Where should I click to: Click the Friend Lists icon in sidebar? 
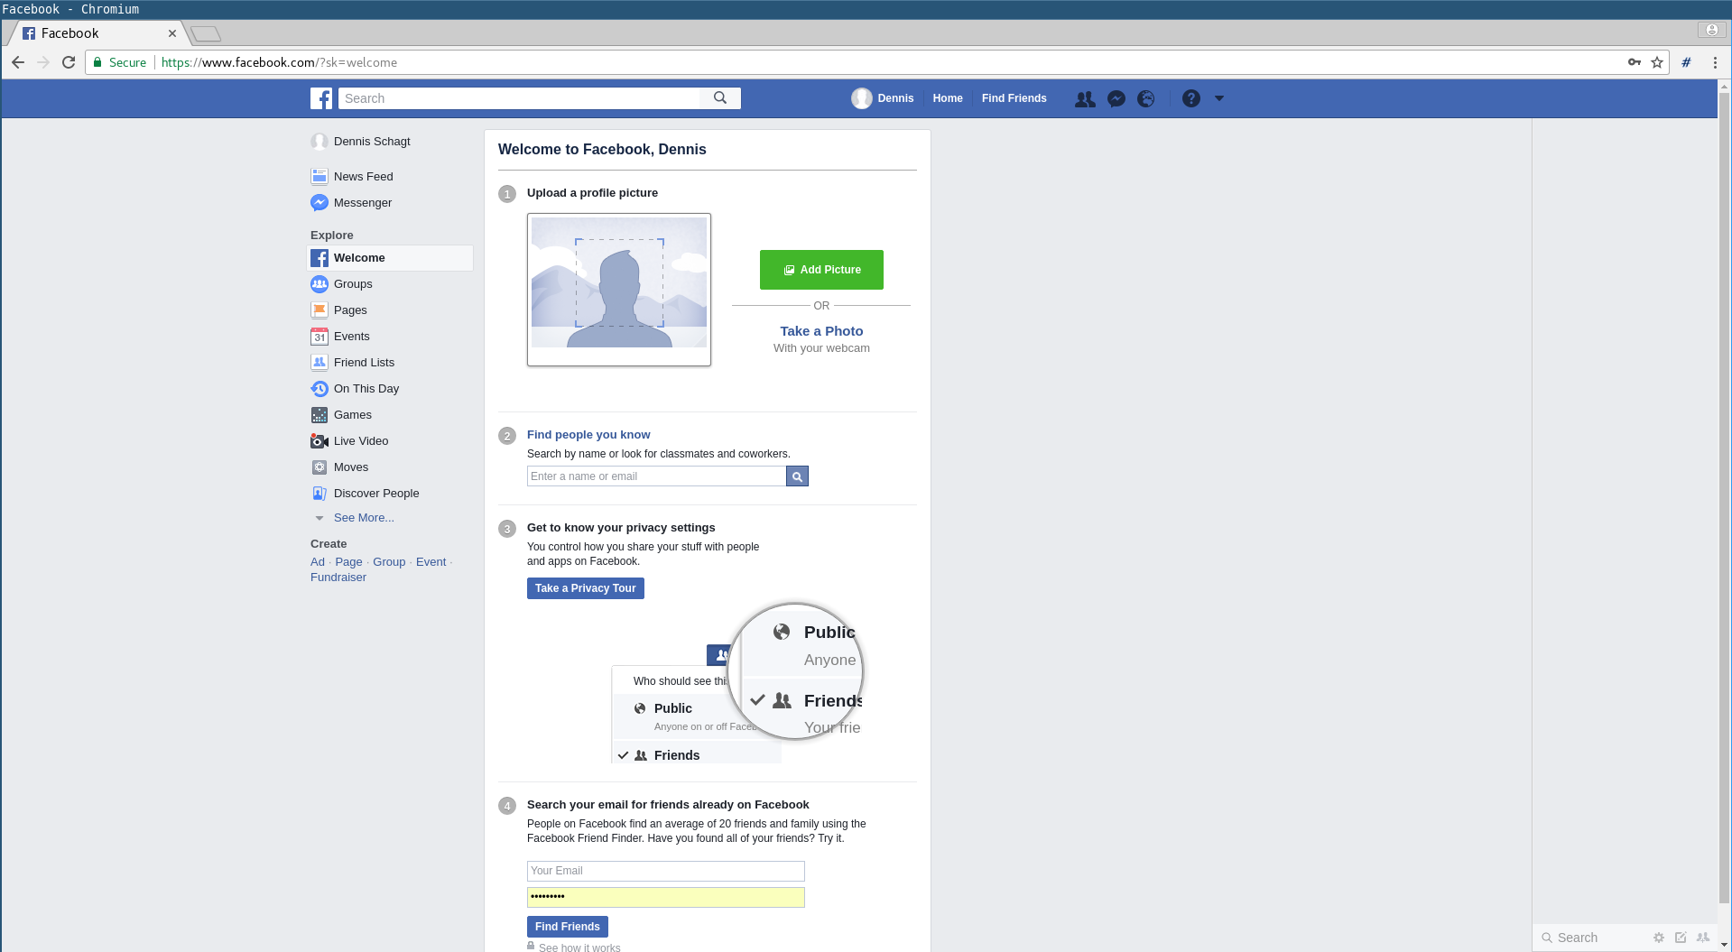coord(320,363)
